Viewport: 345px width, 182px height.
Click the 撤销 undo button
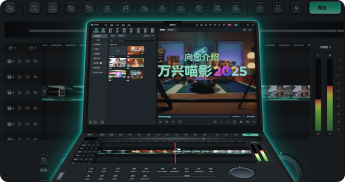43,159
